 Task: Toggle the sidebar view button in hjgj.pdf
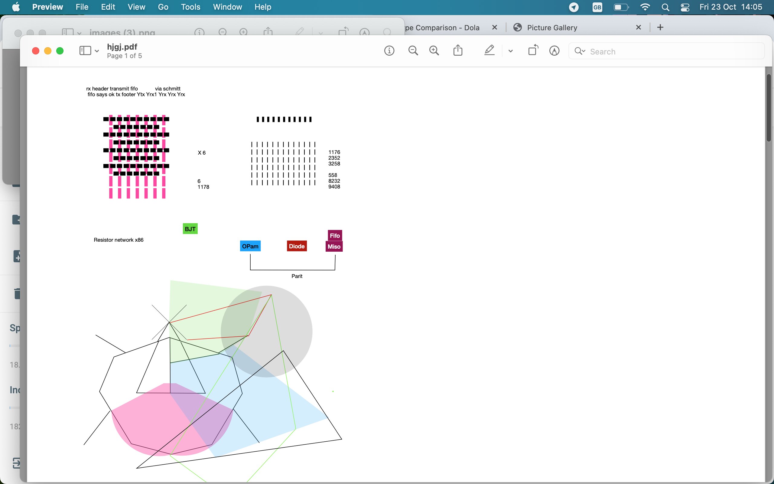point(85,51)
